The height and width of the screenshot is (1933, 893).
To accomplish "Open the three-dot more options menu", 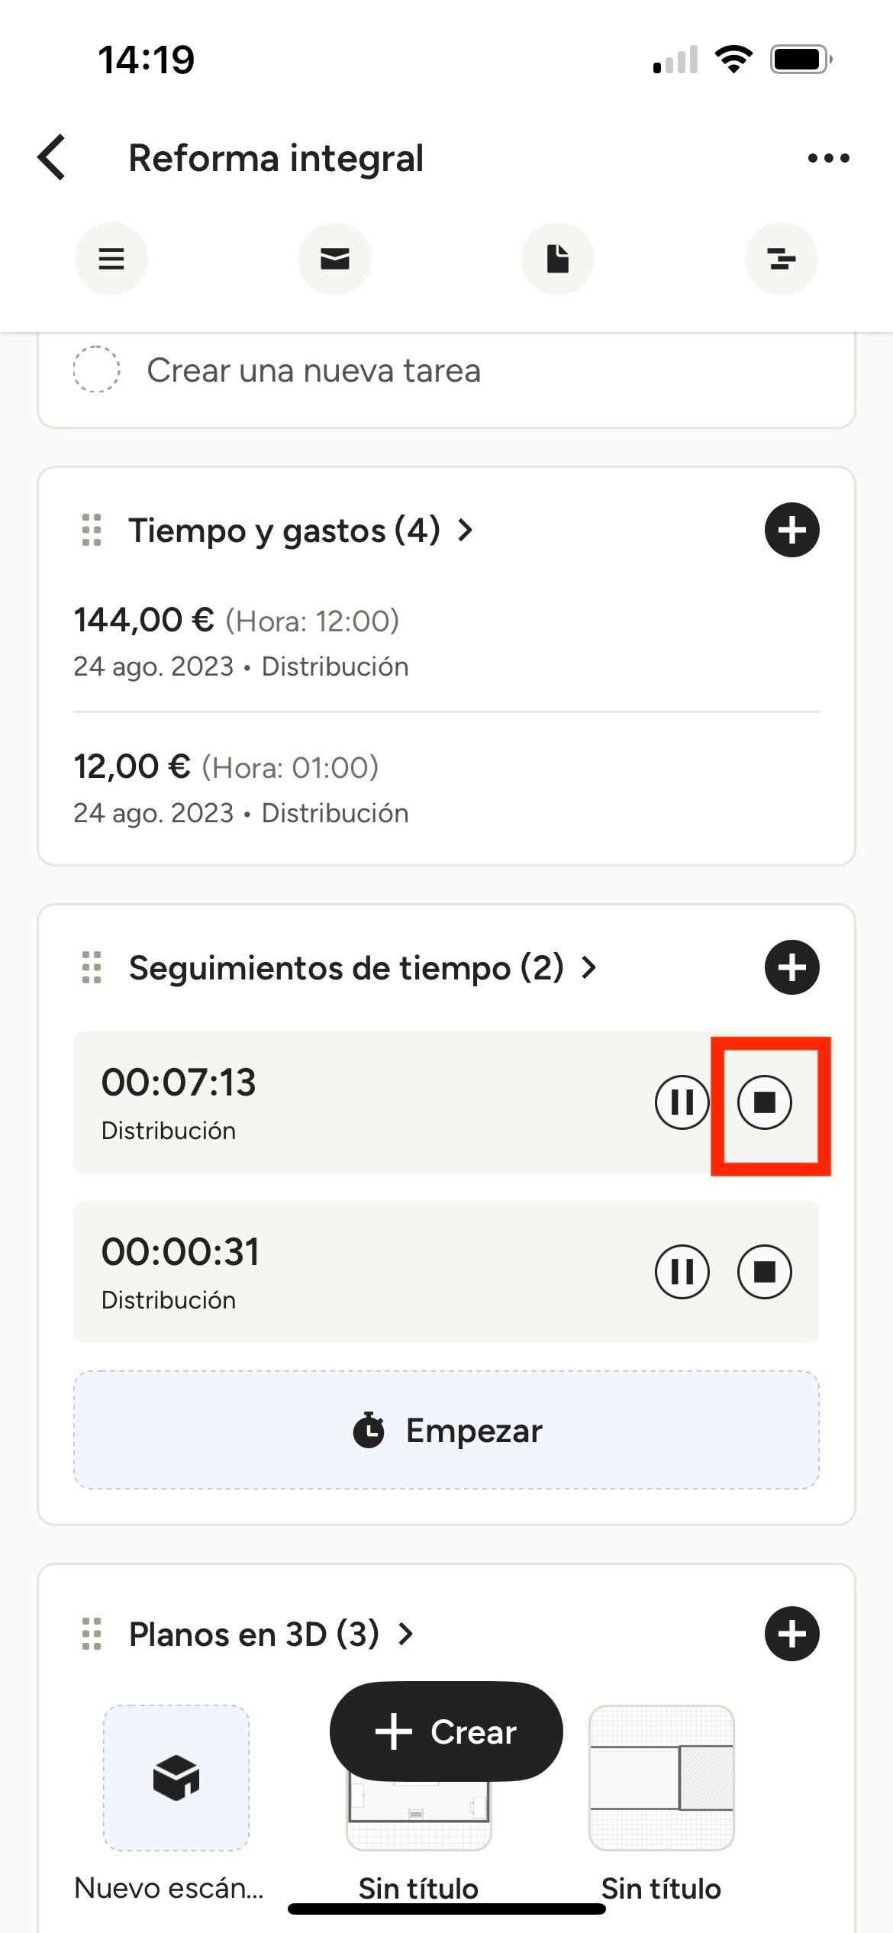I will point(828,158).
